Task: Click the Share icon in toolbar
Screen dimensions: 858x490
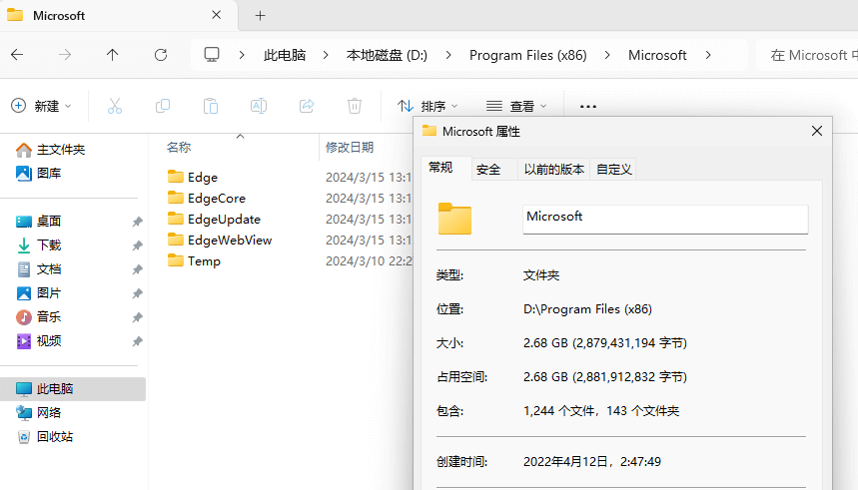Action: pyautogui.click(x=307, y=106)
